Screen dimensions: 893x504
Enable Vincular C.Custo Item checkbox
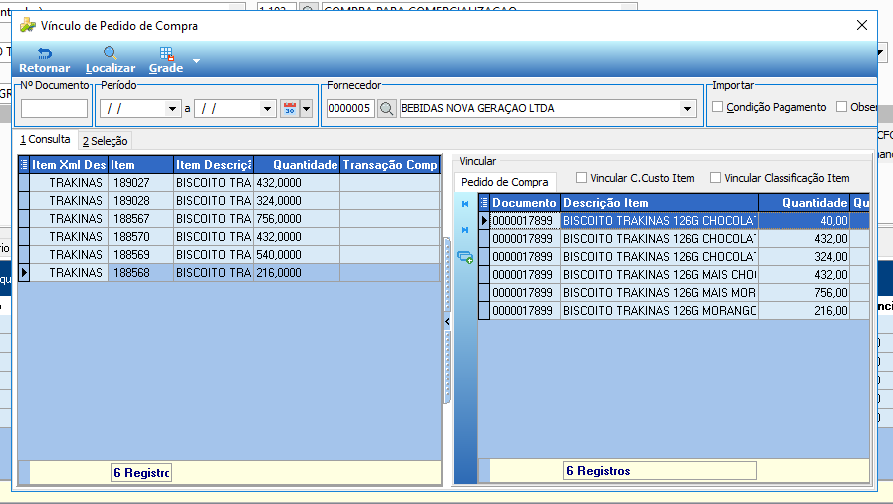pos(581,178)
